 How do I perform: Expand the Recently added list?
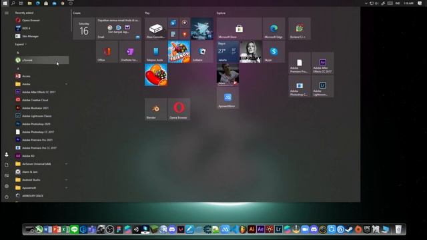21,44
